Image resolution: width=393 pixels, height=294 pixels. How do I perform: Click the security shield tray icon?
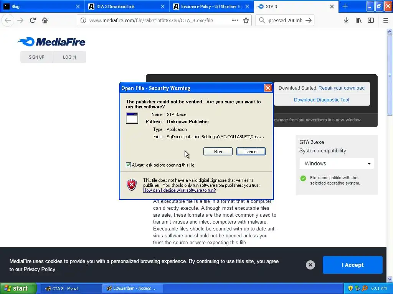point(350,288)
